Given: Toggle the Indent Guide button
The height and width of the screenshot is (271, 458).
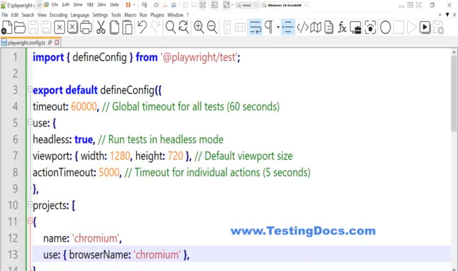Looking at the screenshot, I should pyautogui.click(x=288, y=27).
